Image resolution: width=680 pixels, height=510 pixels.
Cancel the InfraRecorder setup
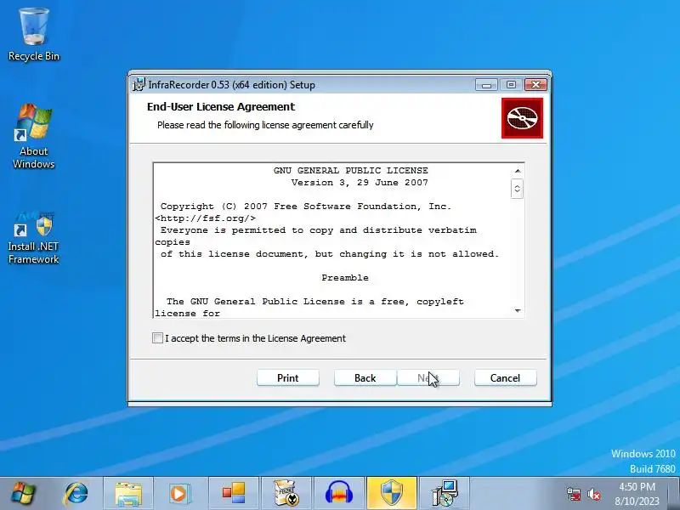pos(505,377)
